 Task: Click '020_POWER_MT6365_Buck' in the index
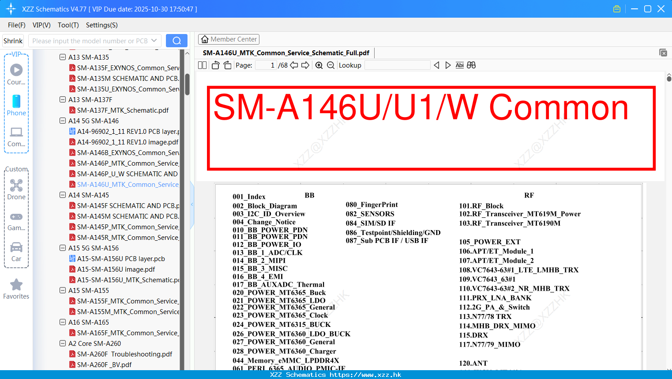click(x=279, y=292)
